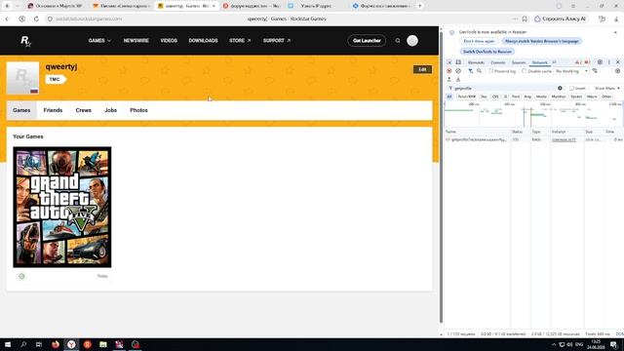Screen dimensions: 624x351
Task: Open the STORE external link menu
Action: coord(240,41)
